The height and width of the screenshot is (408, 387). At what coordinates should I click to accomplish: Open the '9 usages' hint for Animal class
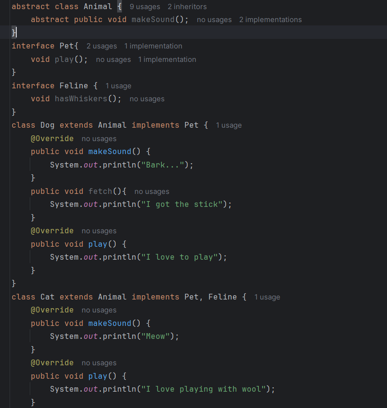click(x=145, y=7)
